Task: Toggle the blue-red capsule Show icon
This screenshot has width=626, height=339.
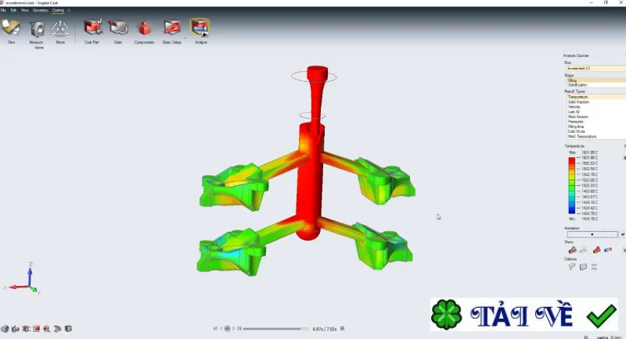Action: [608, 250]
